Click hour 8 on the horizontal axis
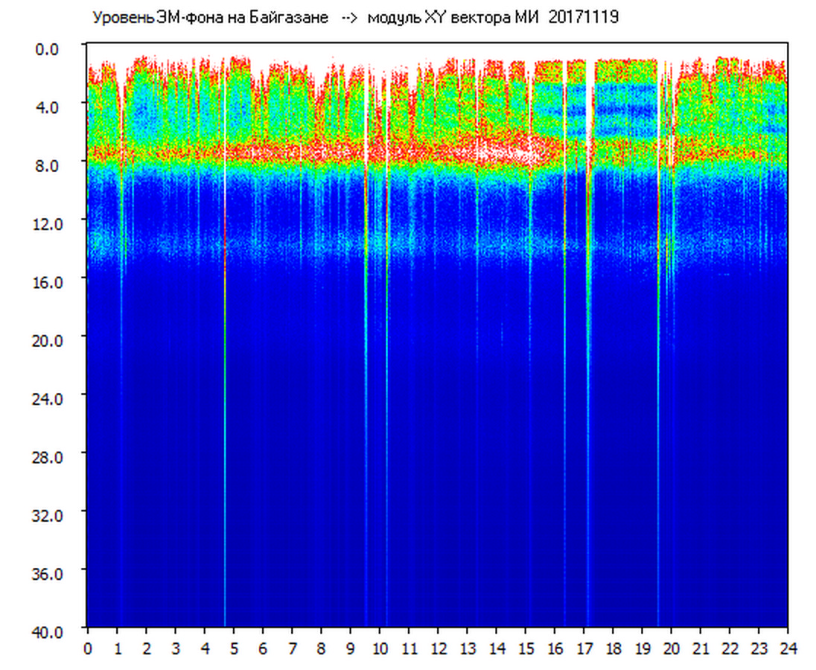 point(321,648)
